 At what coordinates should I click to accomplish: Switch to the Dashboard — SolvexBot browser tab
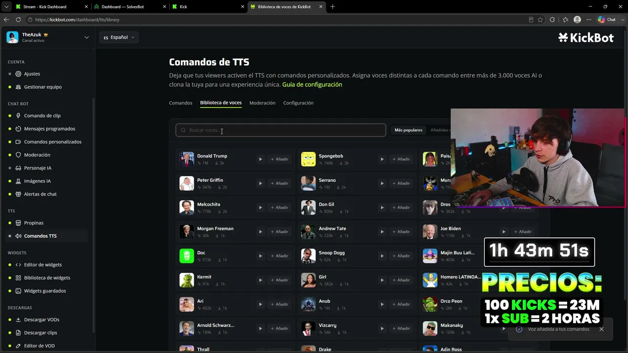[130, 7]
